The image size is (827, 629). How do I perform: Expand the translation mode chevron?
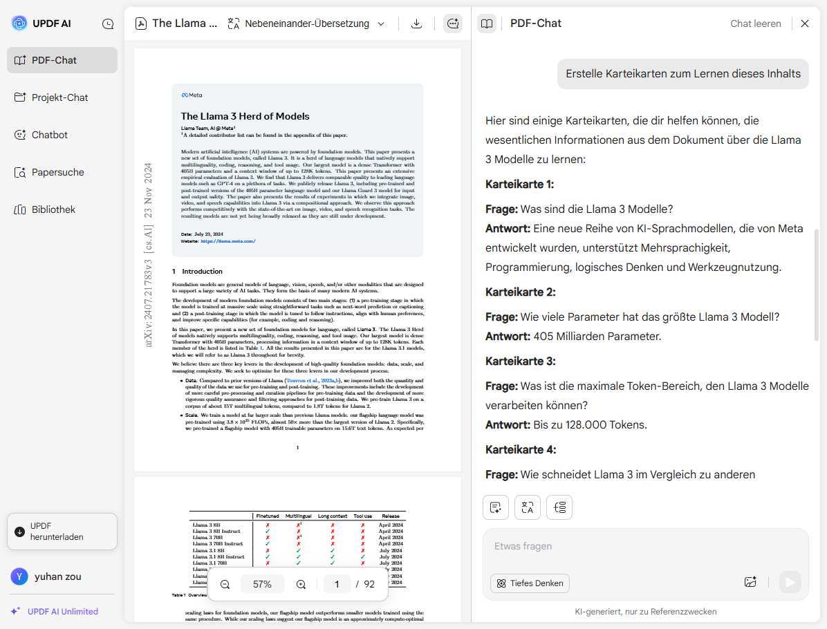point(381,24)
